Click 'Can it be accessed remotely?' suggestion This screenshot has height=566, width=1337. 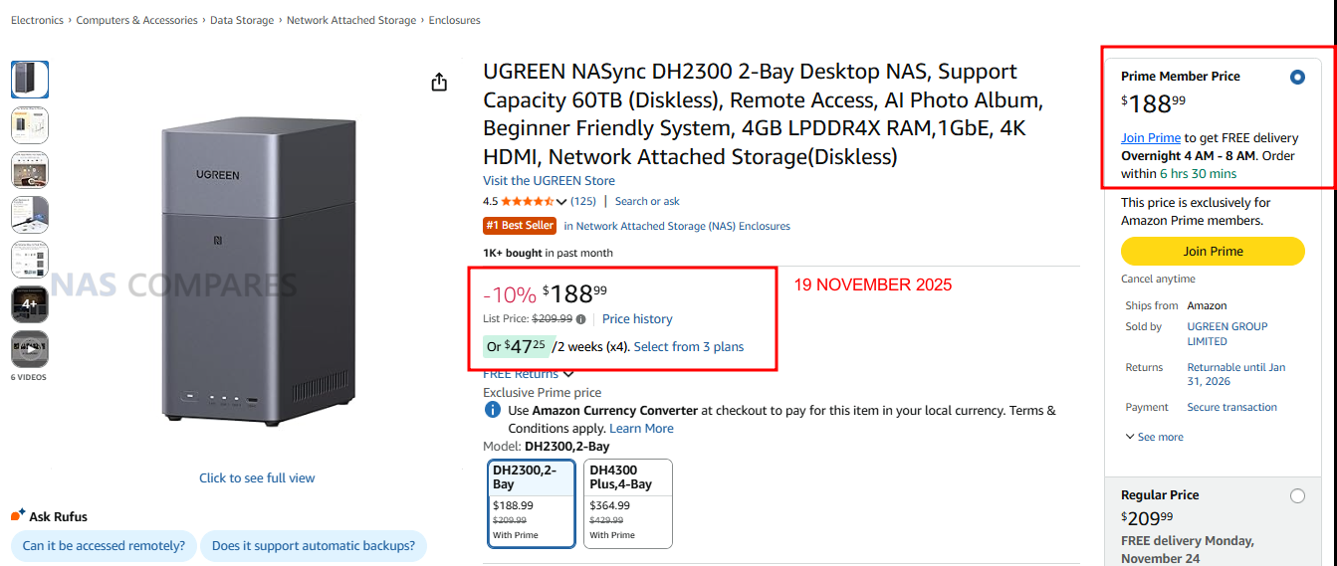[104, 545]
